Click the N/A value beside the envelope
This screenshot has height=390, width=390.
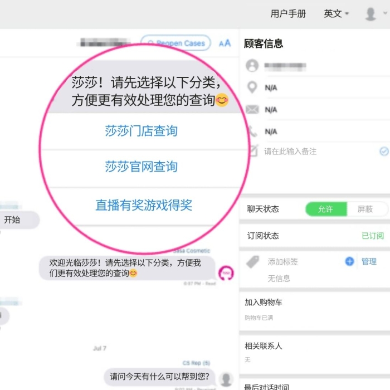(x=271, y=110)
